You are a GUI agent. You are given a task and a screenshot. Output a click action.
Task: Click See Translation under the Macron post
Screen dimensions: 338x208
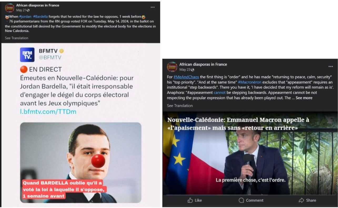[x=180, y=106]
